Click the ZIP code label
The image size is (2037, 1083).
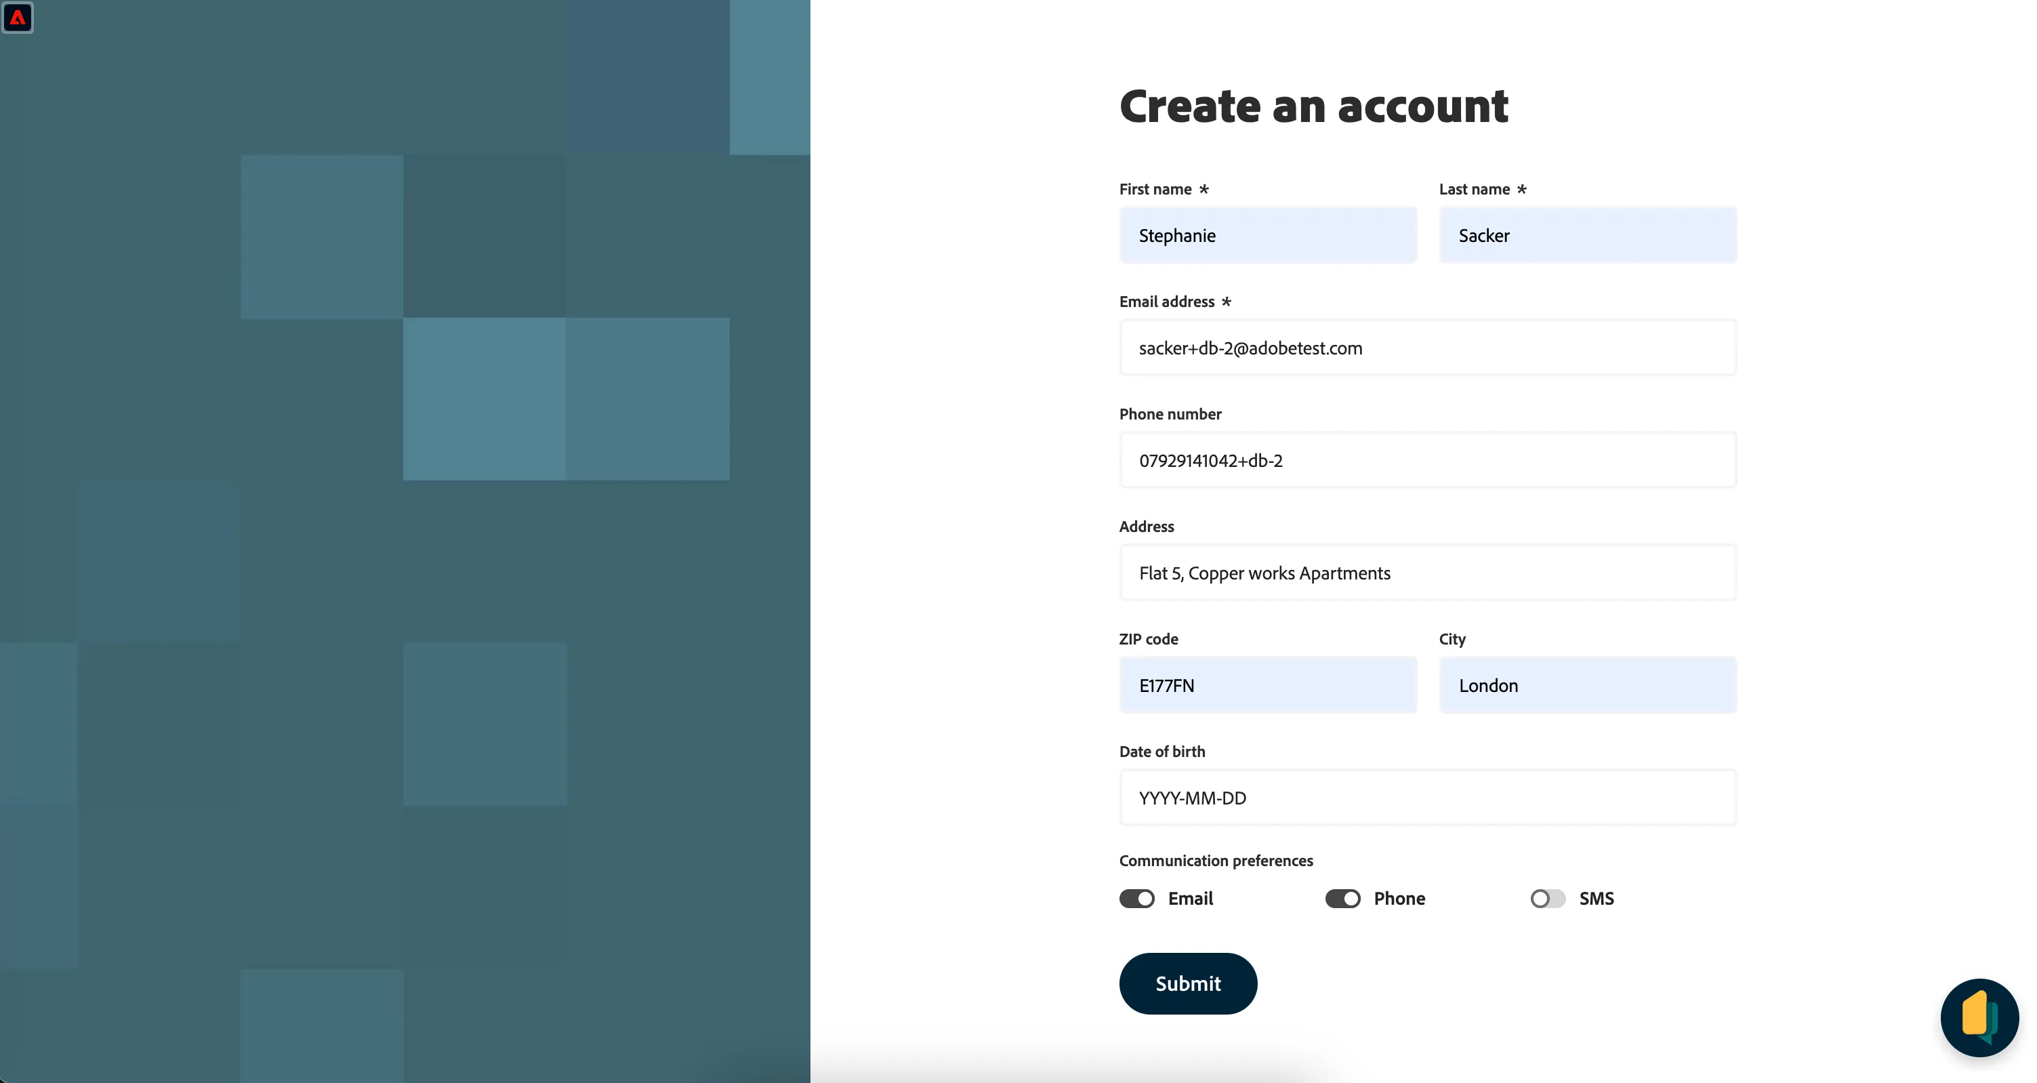(1149, 639)
